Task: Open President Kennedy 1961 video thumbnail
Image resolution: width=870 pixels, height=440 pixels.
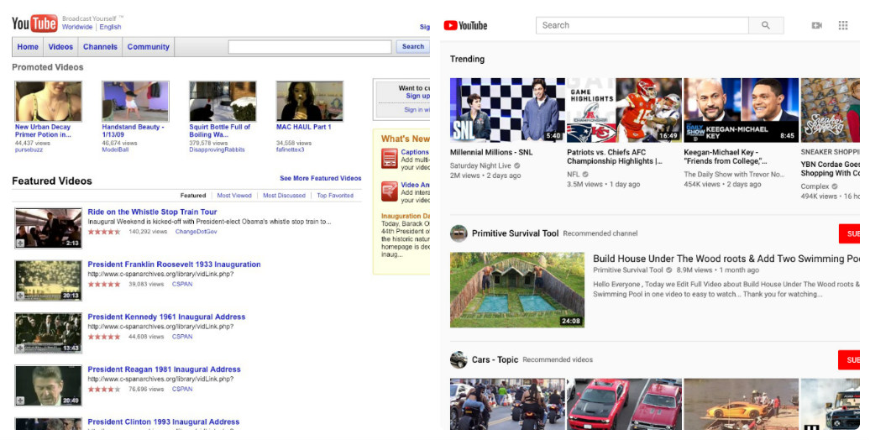Action: coord(48,333)
